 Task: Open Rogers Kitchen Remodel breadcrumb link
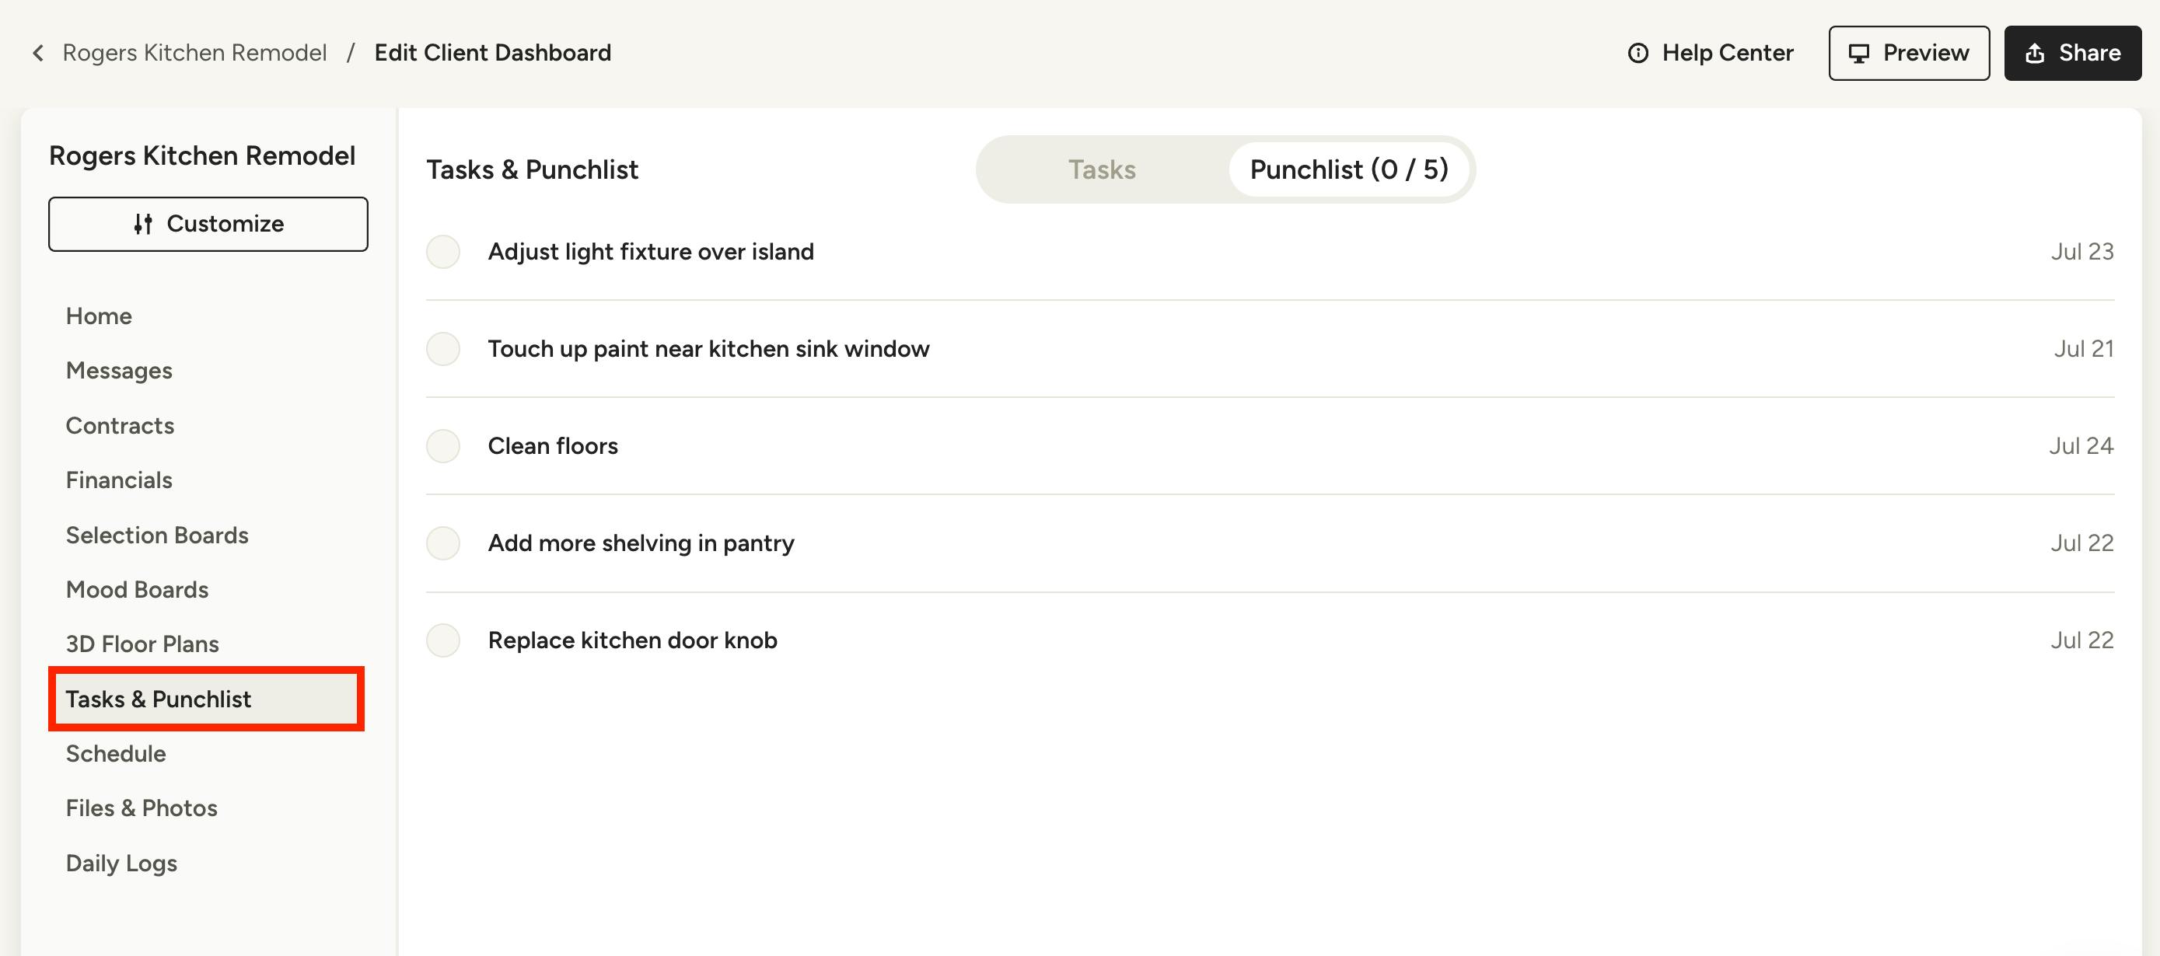pyautogui.click(x=194, y=53)
